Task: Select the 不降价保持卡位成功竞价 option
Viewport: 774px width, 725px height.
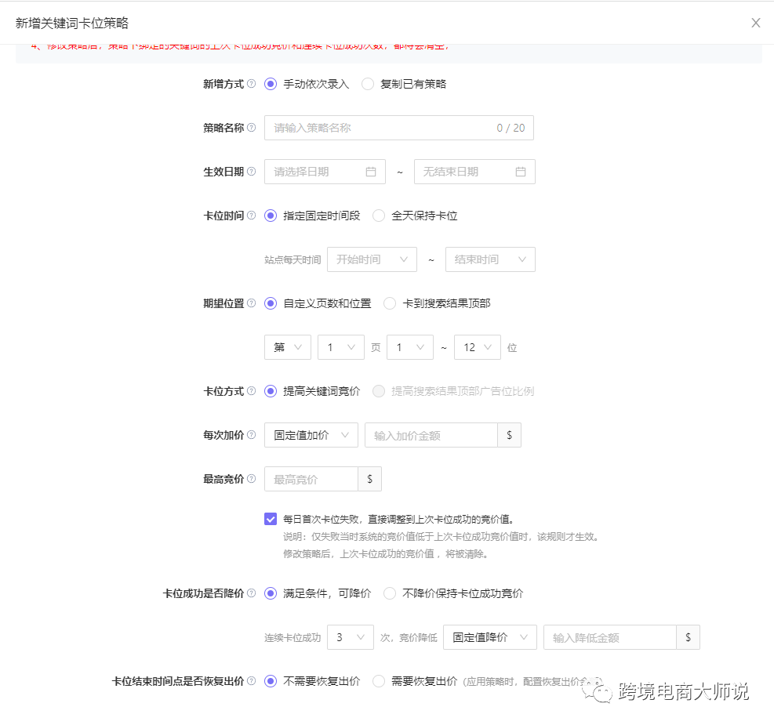Action: (390, 593)
